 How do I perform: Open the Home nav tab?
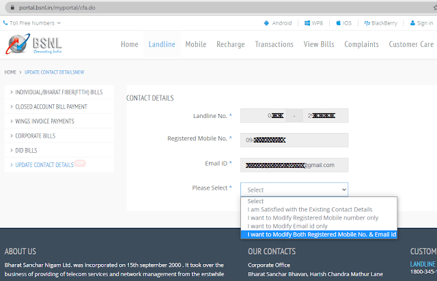[130, 44]
